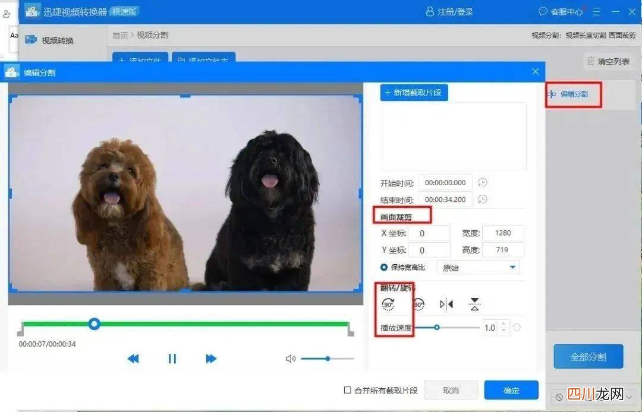Screen dimensions: 642x412
Task: Close the 编辑分割 dialog
Action: tap(535, 71)
